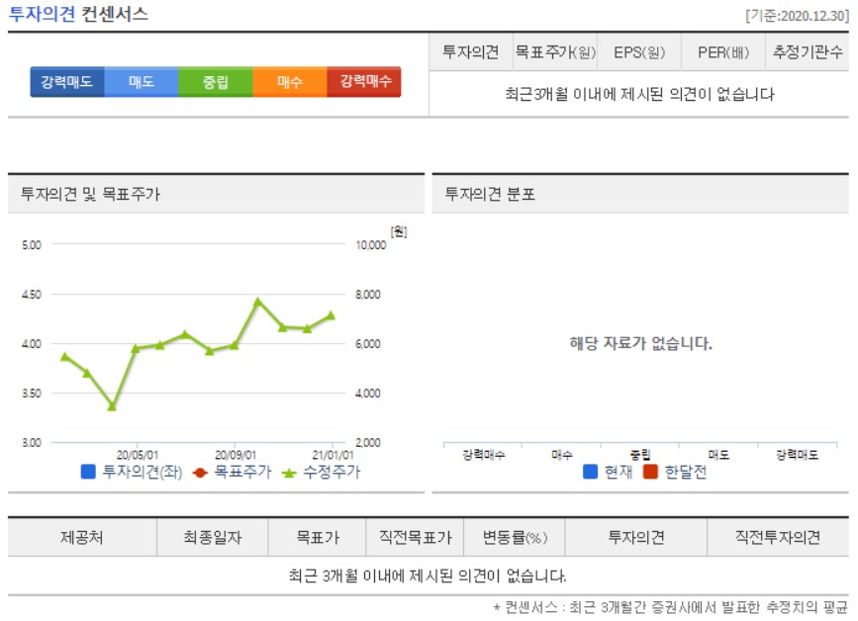This screenshot has width=858, height=621.
Task: Click the 변동률(%) column header
Action: [x=515, y=537]
